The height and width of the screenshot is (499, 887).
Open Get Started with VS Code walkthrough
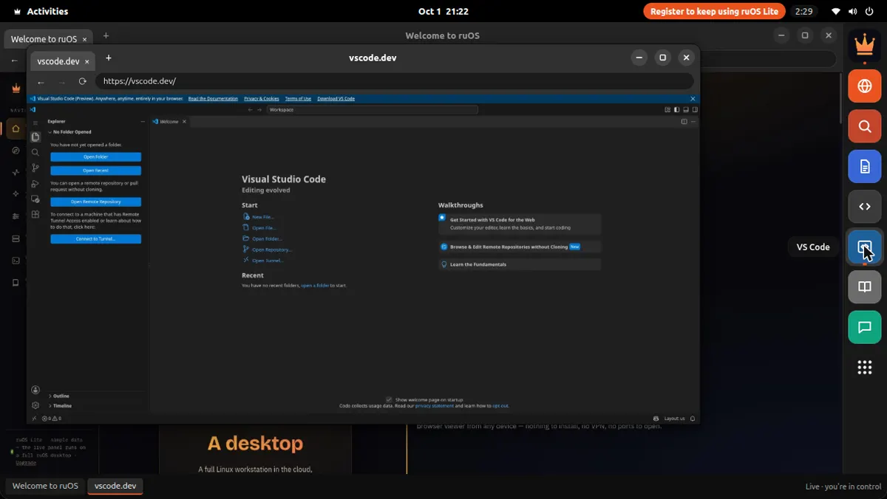click(x=520, y=224)
